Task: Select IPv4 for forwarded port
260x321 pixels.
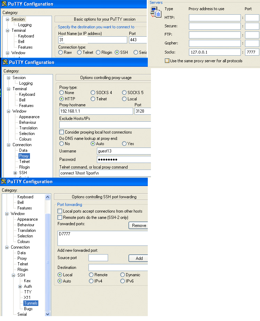Action: [x=91, y=281]
